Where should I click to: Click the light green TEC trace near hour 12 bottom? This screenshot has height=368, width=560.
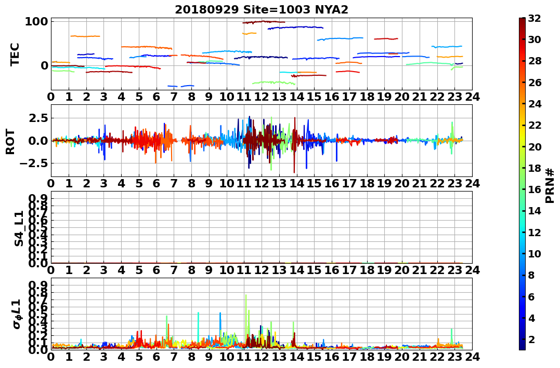[x=274, y=83]
